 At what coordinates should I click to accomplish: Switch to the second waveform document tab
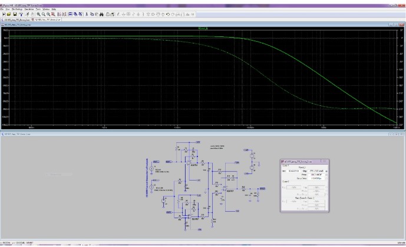pos(47,19)
